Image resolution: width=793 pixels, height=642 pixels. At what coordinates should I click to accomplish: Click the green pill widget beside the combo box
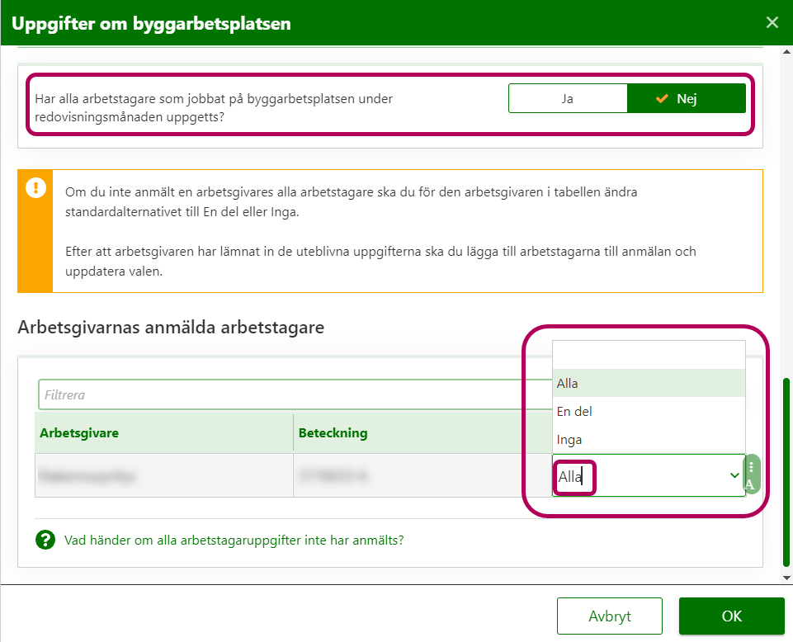click(752, 475)
